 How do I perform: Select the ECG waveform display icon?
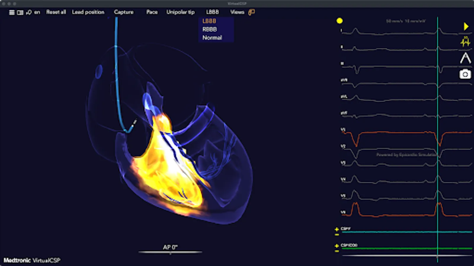[x=465, y=42]
